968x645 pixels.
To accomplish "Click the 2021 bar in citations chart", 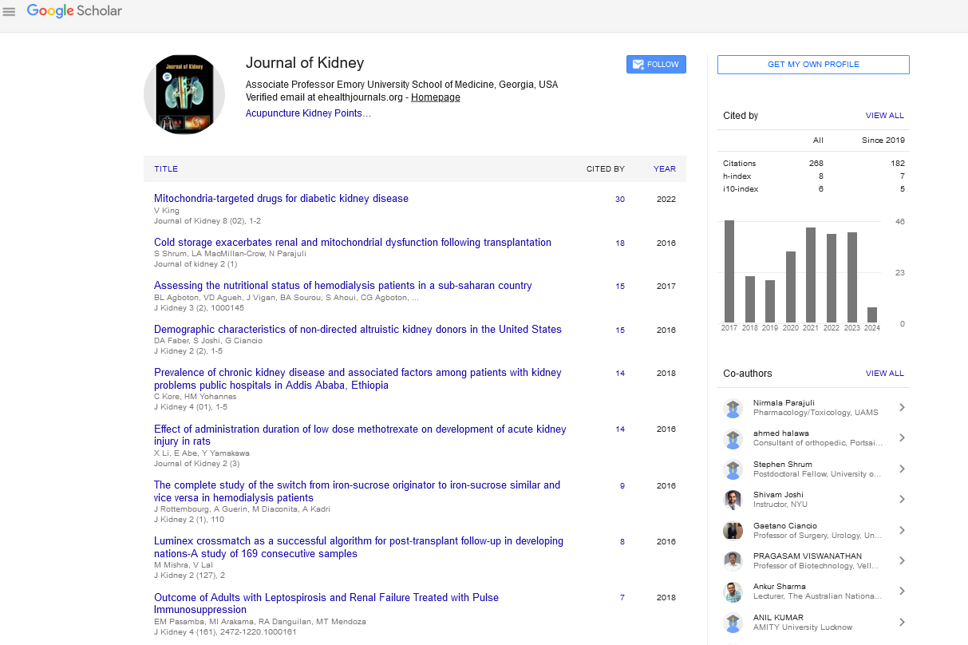I will 811,275.
